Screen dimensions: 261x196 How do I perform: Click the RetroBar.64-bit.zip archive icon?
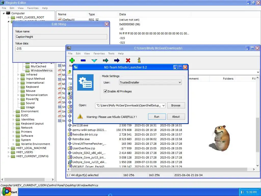point(70,134)
